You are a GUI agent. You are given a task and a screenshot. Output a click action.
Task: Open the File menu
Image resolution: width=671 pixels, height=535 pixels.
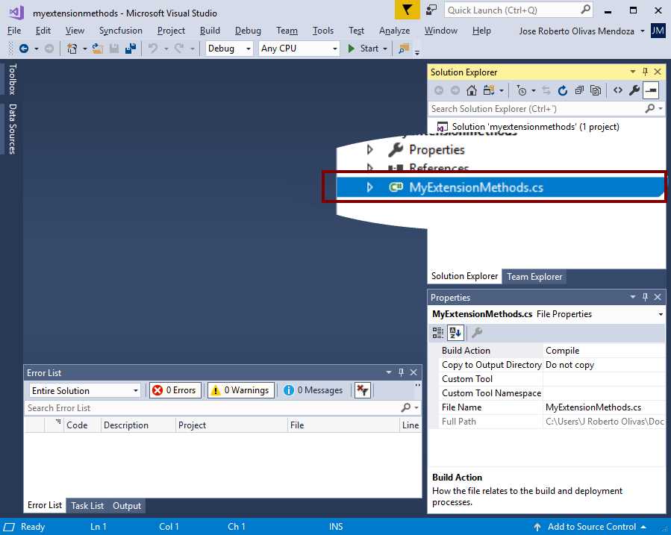click(14, 31)
